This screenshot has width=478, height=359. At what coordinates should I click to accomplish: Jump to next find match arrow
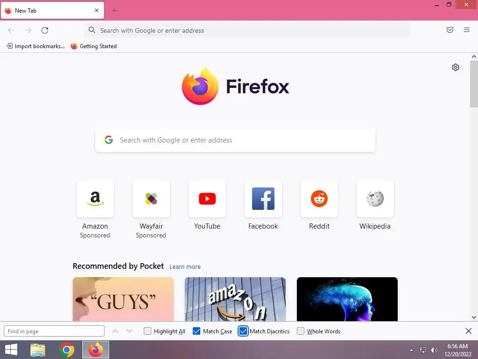(x=129, y=331)
